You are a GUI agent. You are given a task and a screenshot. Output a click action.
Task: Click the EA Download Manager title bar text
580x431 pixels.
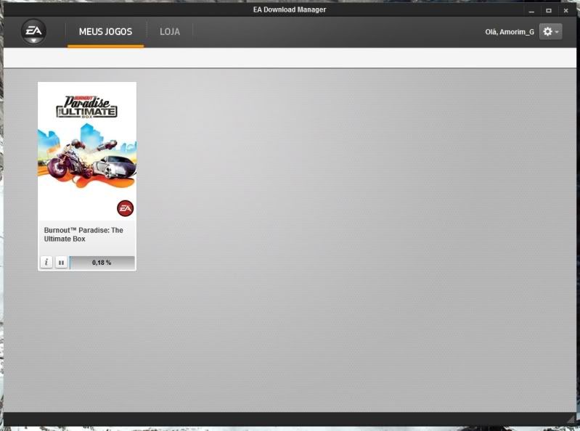coord(290,9)
